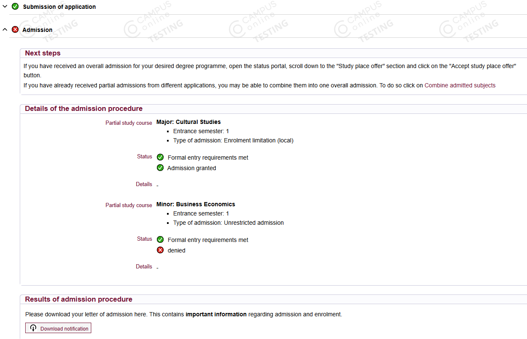Select the Admission section title
This screenshot has width=527, height=339.
pyautogui.click(x=37, y=30)
